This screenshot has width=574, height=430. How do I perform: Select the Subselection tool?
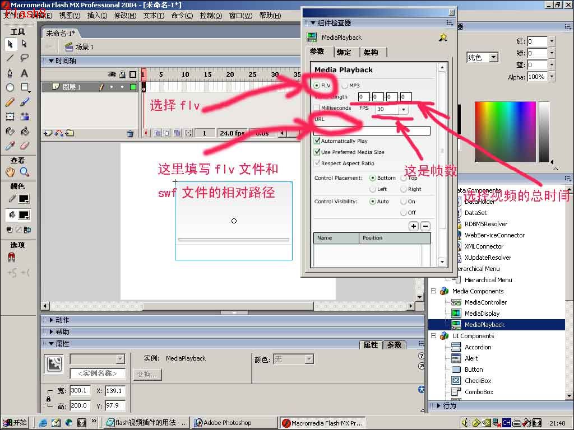(25, 44)
